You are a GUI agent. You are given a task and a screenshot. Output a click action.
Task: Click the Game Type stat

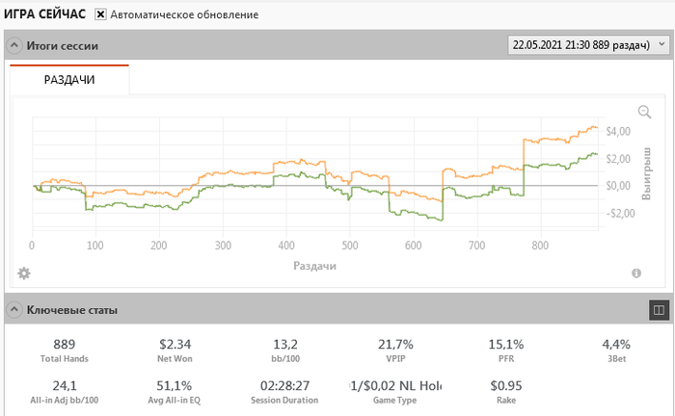[x=395, y=392]
